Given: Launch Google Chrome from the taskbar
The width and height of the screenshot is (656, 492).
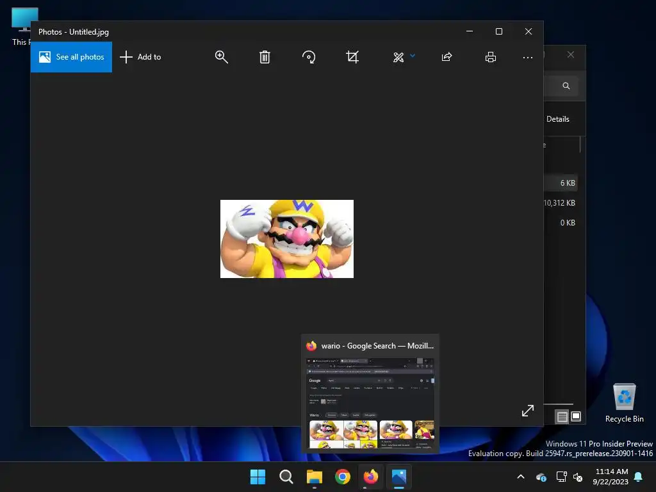Looking at the screenshot, I should point(343,477).
